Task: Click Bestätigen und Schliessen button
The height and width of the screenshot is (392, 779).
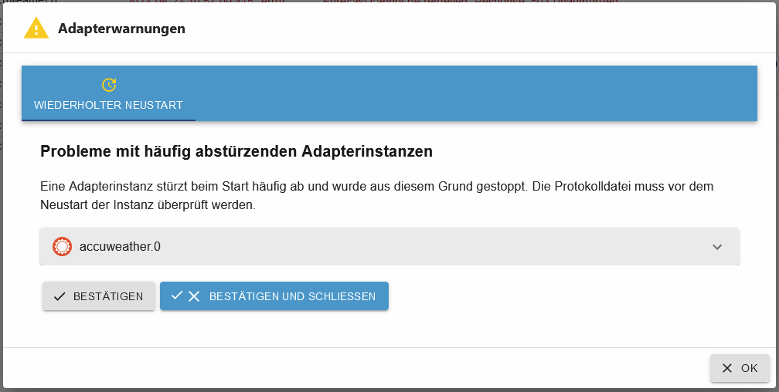Action: [274, 296]
